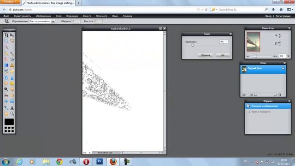Viewport: 295px width, 166px height.
Task: Select the Brush tool
Action: click(12, 53)
